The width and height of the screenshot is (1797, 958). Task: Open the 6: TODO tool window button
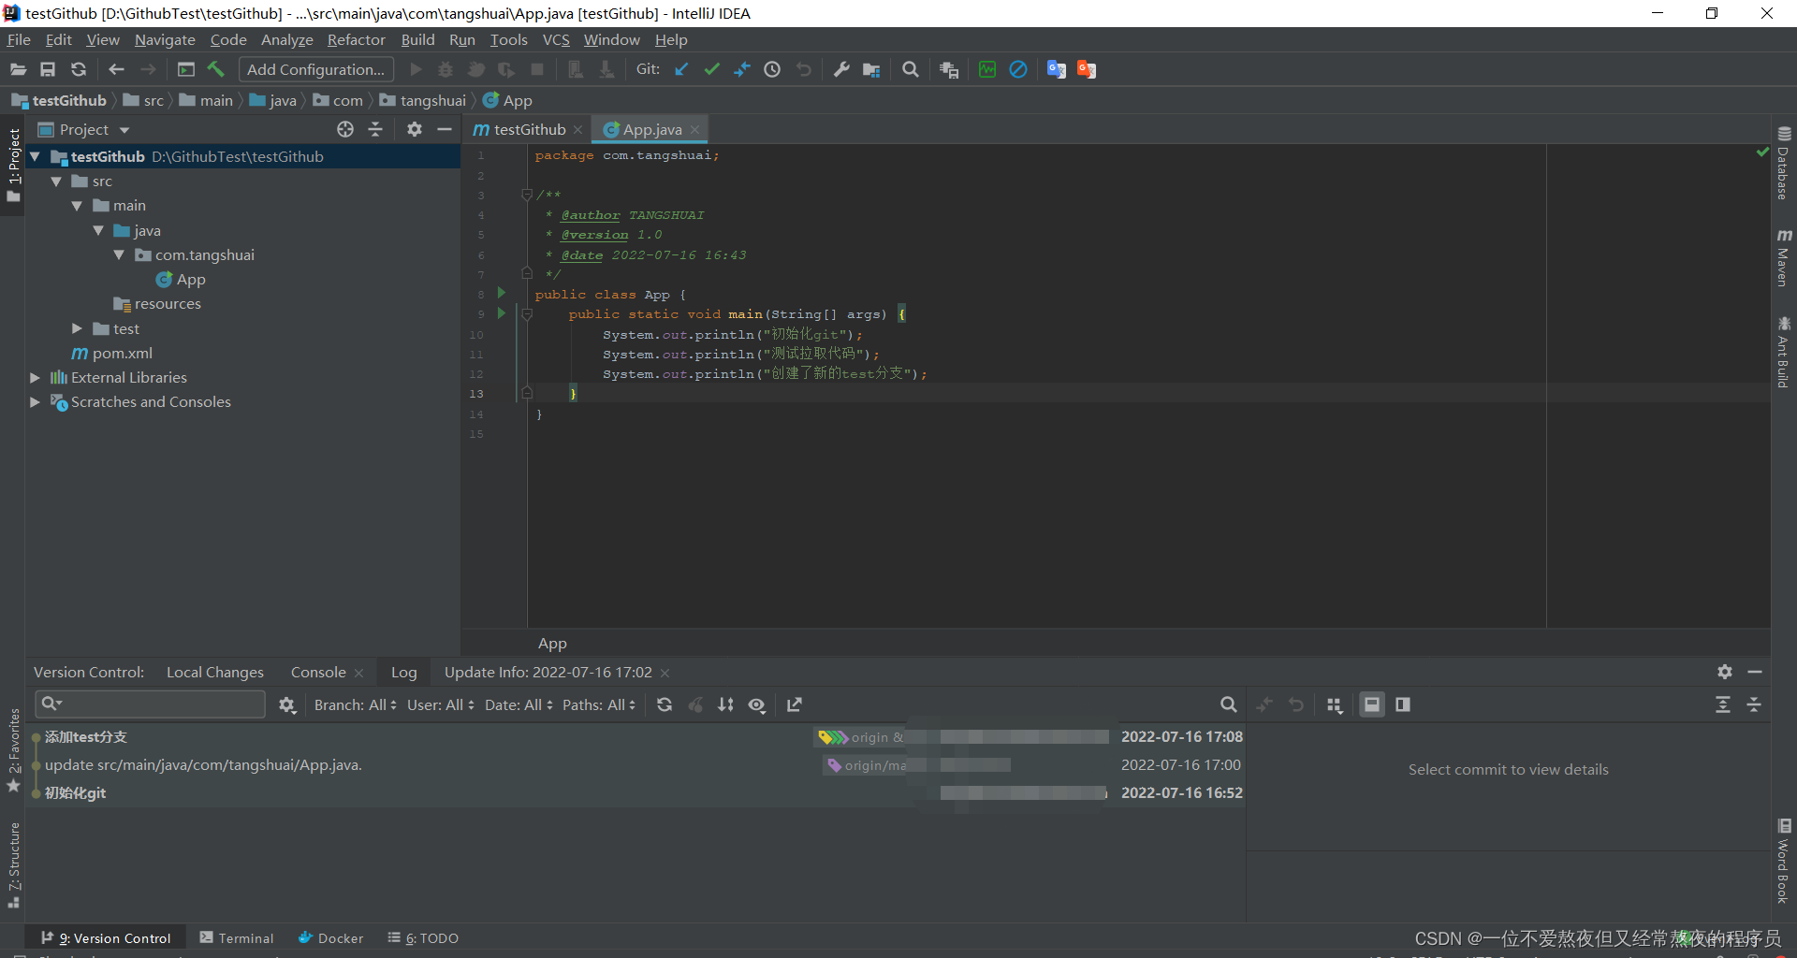pyautogui.click(x=423, y=937)
